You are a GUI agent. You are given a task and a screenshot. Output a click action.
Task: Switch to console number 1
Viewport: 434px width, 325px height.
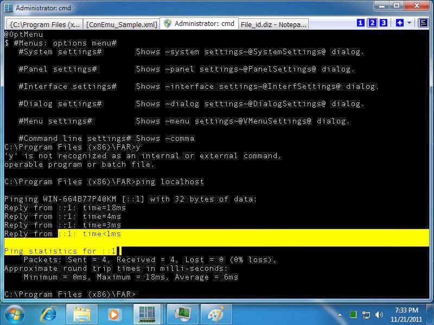(361, 23)
